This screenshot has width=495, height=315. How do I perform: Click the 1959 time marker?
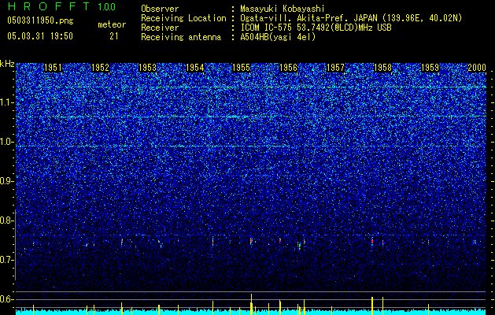430,68
